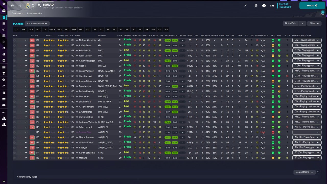This screenshot has width=327, height=184.
Task: Click the Real Madrid club badge
Action: click(x=28, y=5)
